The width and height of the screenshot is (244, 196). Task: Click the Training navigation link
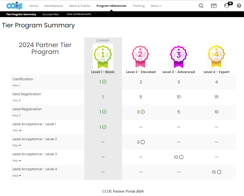click(x=139, y=6)
